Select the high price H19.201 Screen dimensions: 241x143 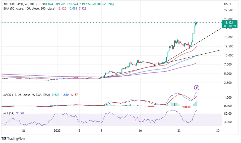60,4
